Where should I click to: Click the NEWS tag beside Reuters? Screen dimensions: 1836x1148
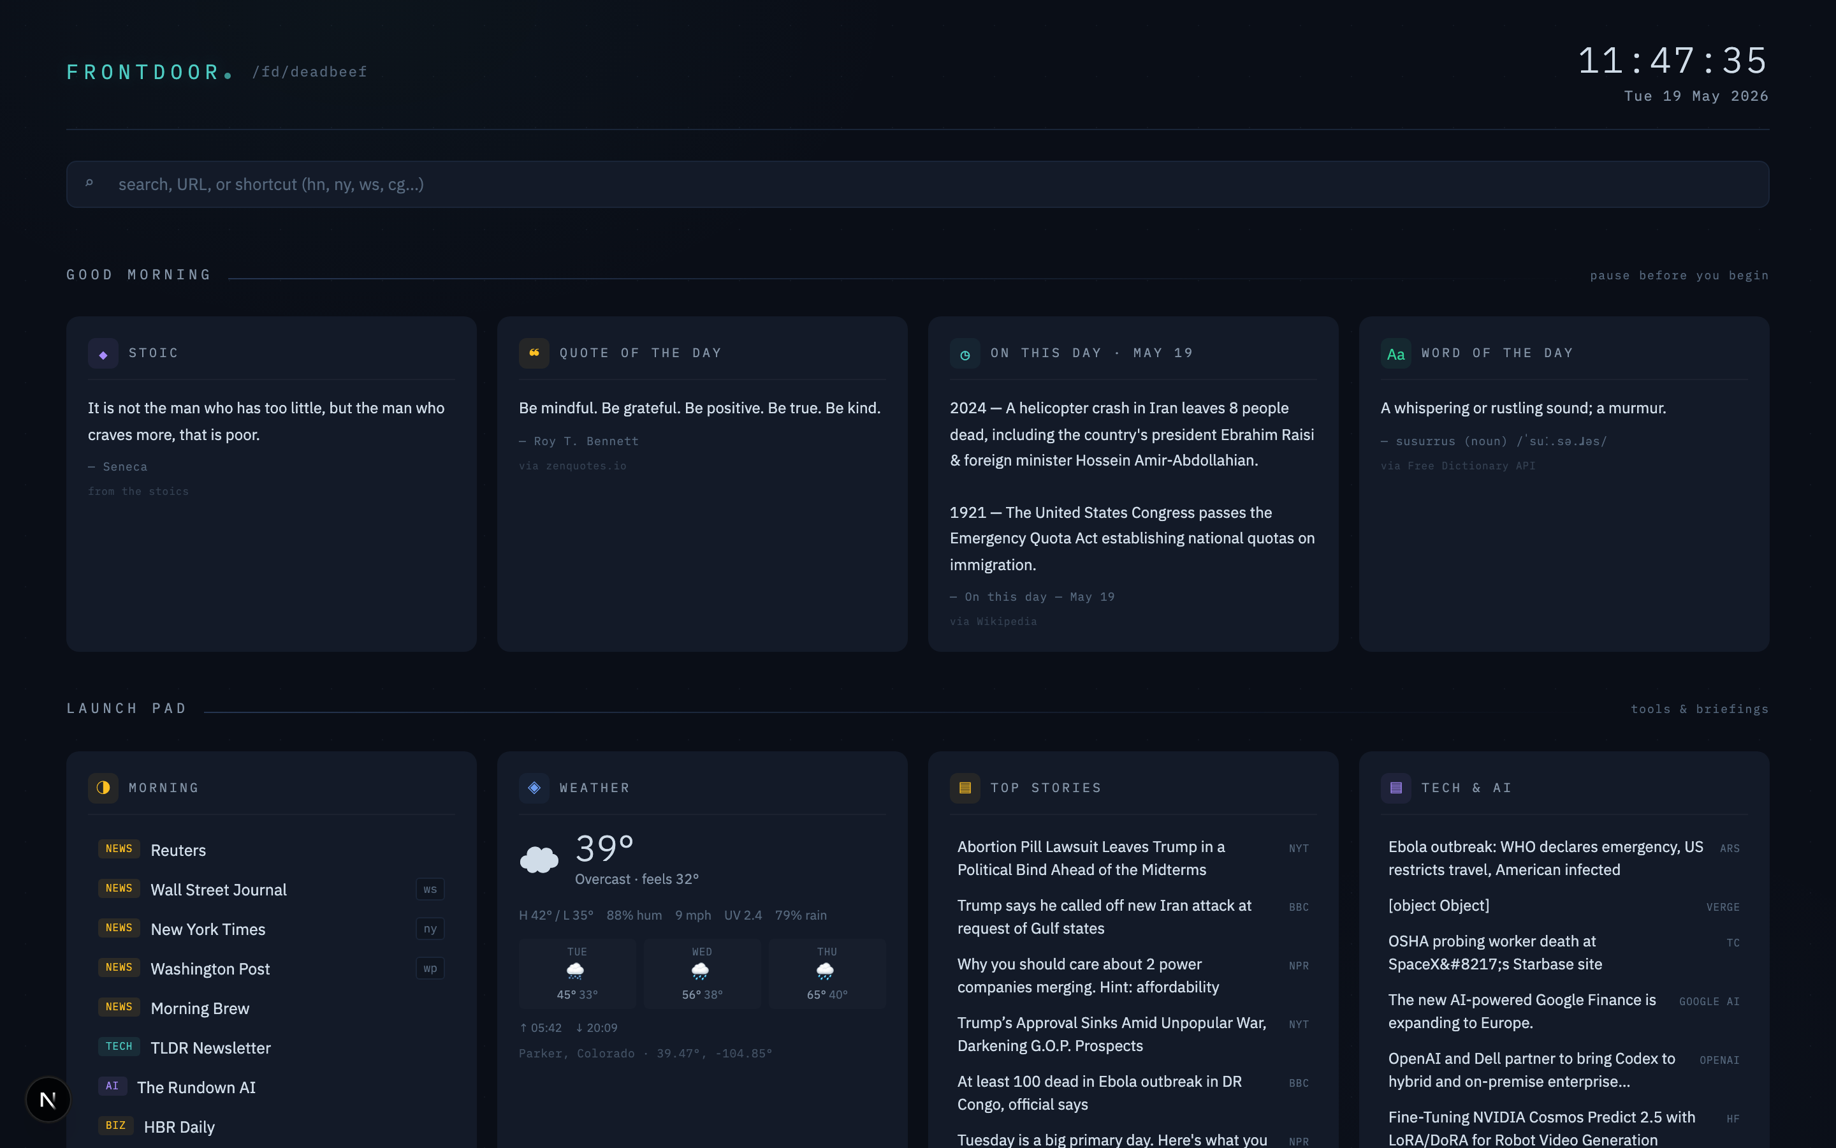[119, 849]
